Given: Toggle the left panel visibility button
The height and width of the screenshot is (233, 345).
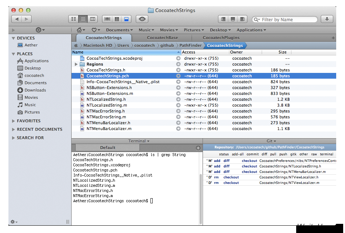Looking at the screenshot, I should point(223,19).
